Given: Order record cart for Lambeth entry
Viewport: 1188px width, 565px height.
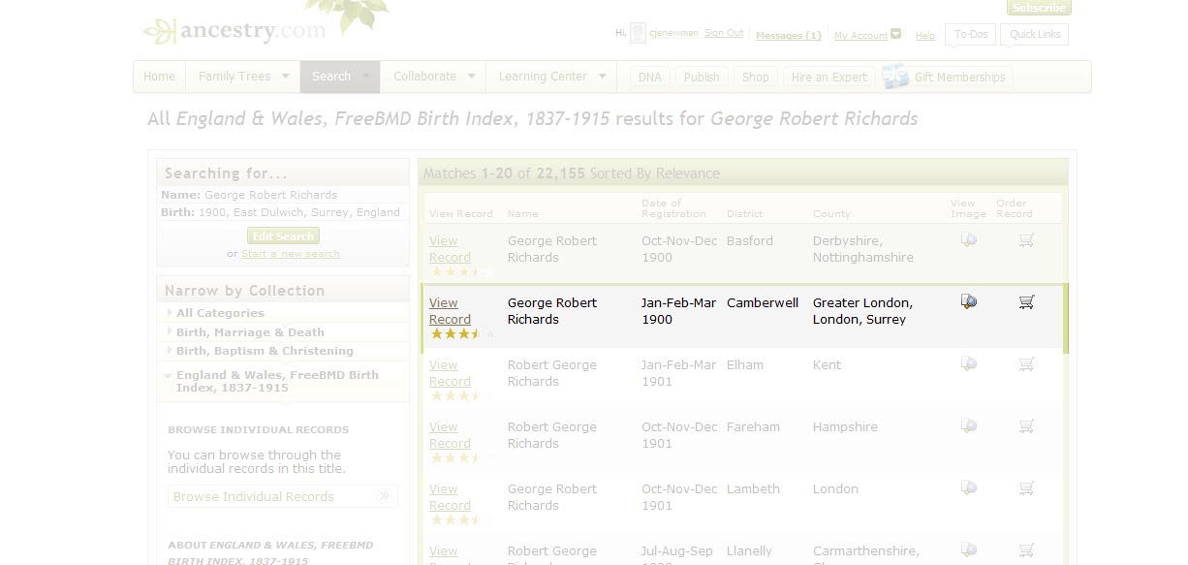Looking at the screenshot, I should tap(1026, 488).
